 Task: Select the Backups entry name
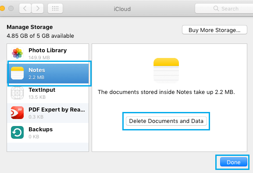coord(41,130)
